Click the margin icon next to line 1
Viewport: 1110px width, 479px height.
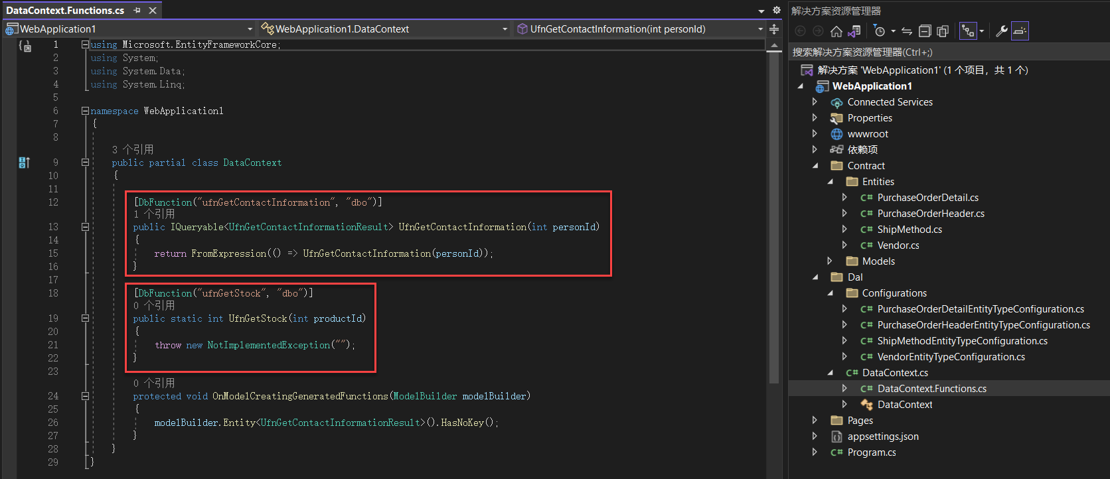click(x=25, y=46)
